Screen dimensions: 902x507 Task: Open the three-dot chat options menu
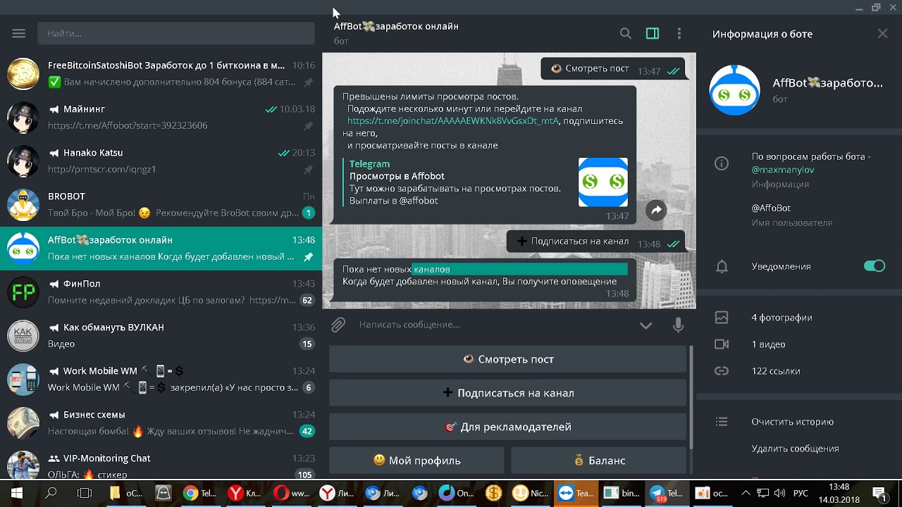pyautogui.click(x=679, y=33)
